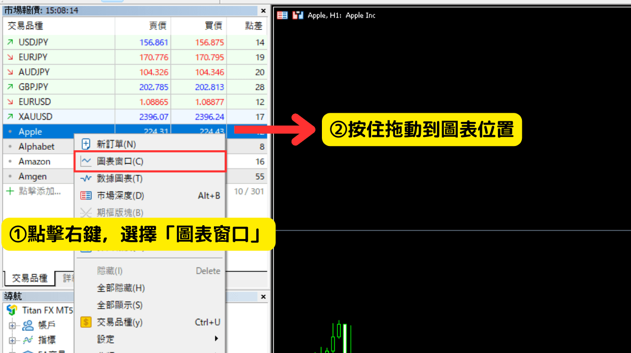Close the 導航 navigator panel
Image resolution: width=631 pixels, height=353 pixels.
263,297
